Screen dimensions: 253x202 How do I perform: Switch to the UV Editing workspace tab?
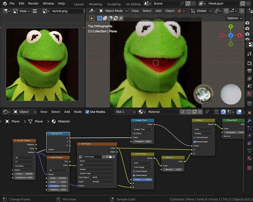click(133, 4)
